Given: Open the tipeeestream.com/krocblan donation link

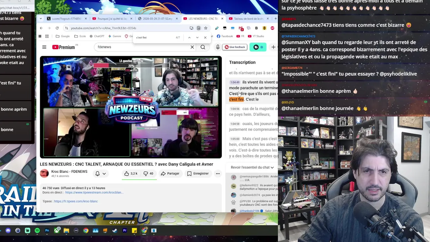Looking at the screenshot, I should (94, 193).
